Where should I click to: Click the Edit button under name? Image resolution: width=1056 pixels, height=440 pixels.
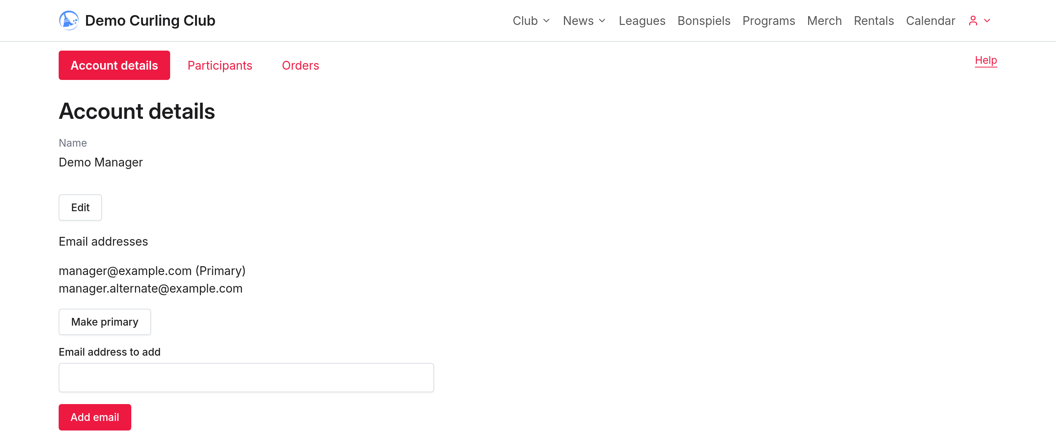coord(80,208)
